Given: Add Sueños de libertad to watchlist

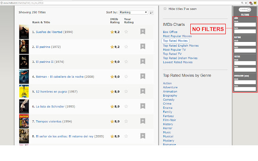Looking at the screenshot, I should pos(143,31).
